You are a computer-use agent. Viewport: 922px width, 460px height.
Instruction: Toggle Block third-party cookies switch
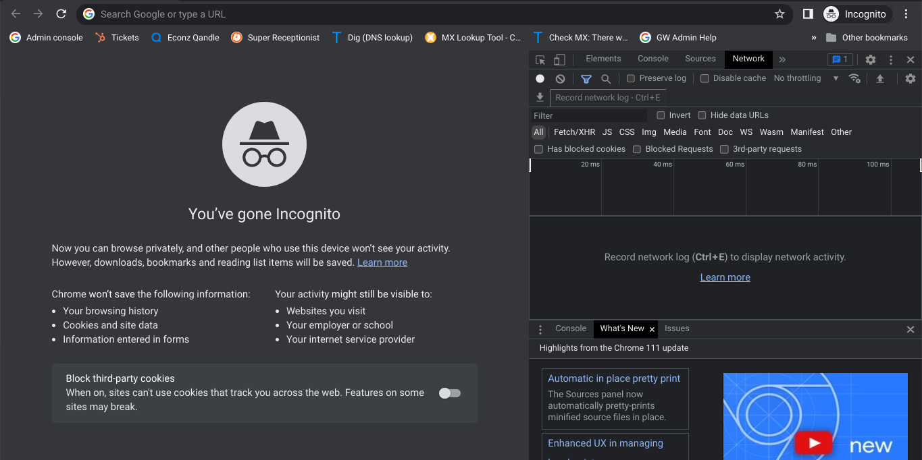click(450, 393)
